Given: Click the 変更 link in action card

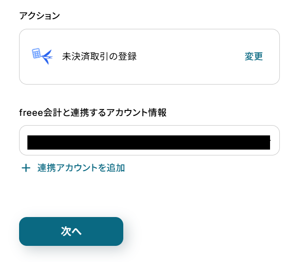Looking at the screenshot, I should [253, 56].
